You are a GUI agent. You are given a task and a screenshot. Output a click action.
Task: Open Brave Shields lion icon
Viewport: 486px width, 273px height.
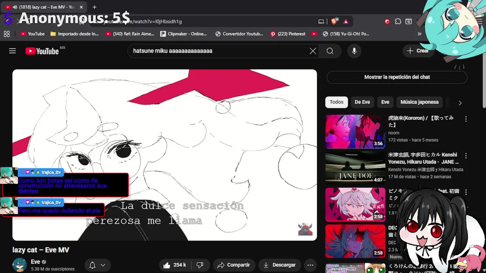point(334,22)
